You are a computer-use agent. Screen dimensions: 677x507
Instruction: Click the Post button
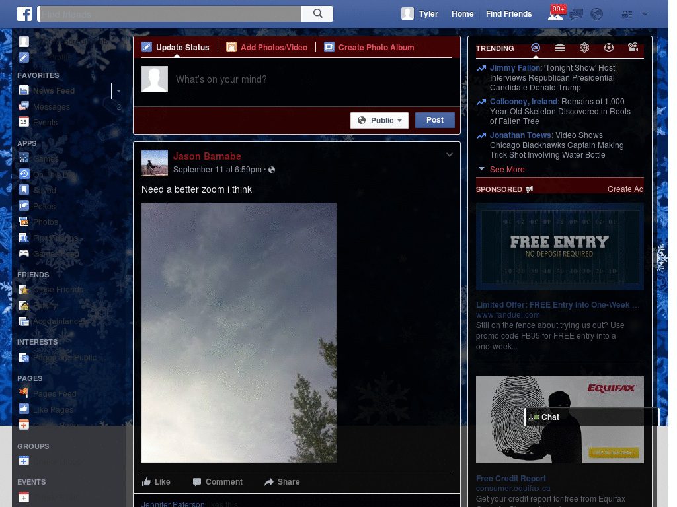pos(434,120)
